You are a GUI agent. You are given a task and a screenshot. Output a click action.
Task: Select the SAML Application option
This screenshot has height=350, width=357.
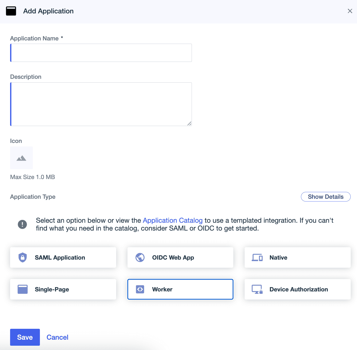coord(63,257)
